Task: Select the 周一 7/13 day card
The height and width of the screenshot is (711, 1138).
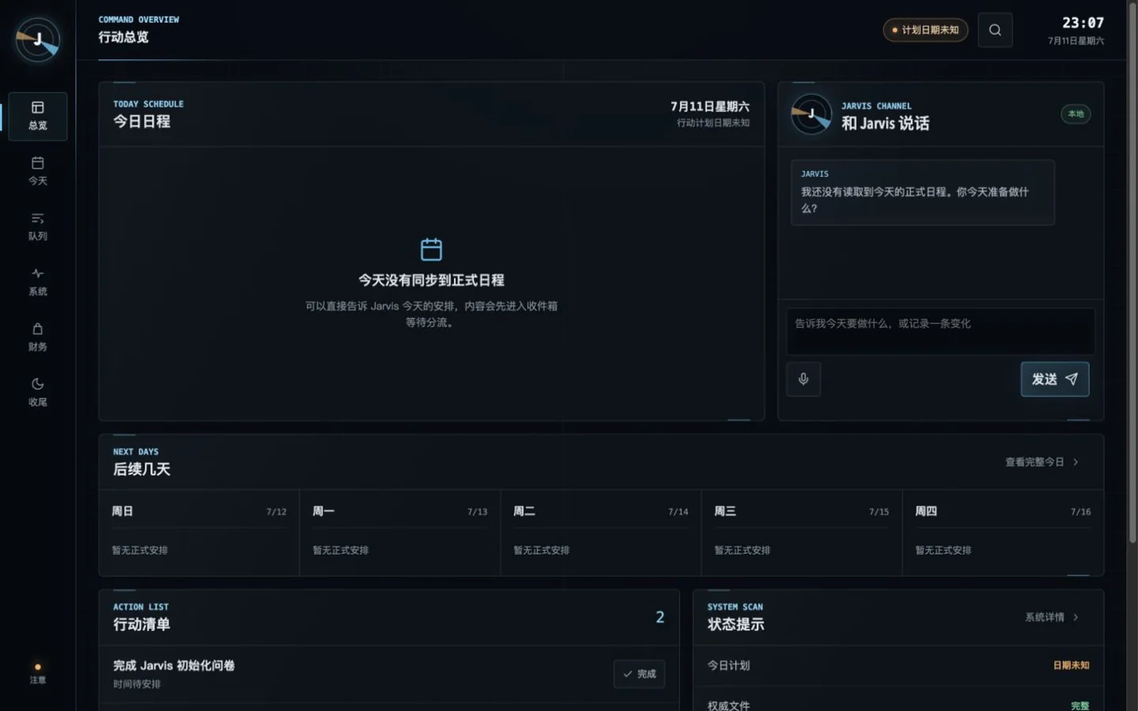Action: 400,532
